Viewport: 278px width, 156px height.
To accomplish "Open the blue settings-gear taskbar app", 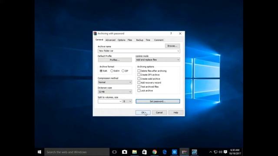I will tap(175, 152).
